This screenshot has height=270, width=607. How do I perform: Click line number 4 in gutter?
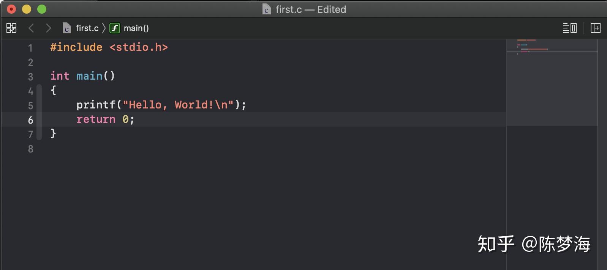(30, 91)
